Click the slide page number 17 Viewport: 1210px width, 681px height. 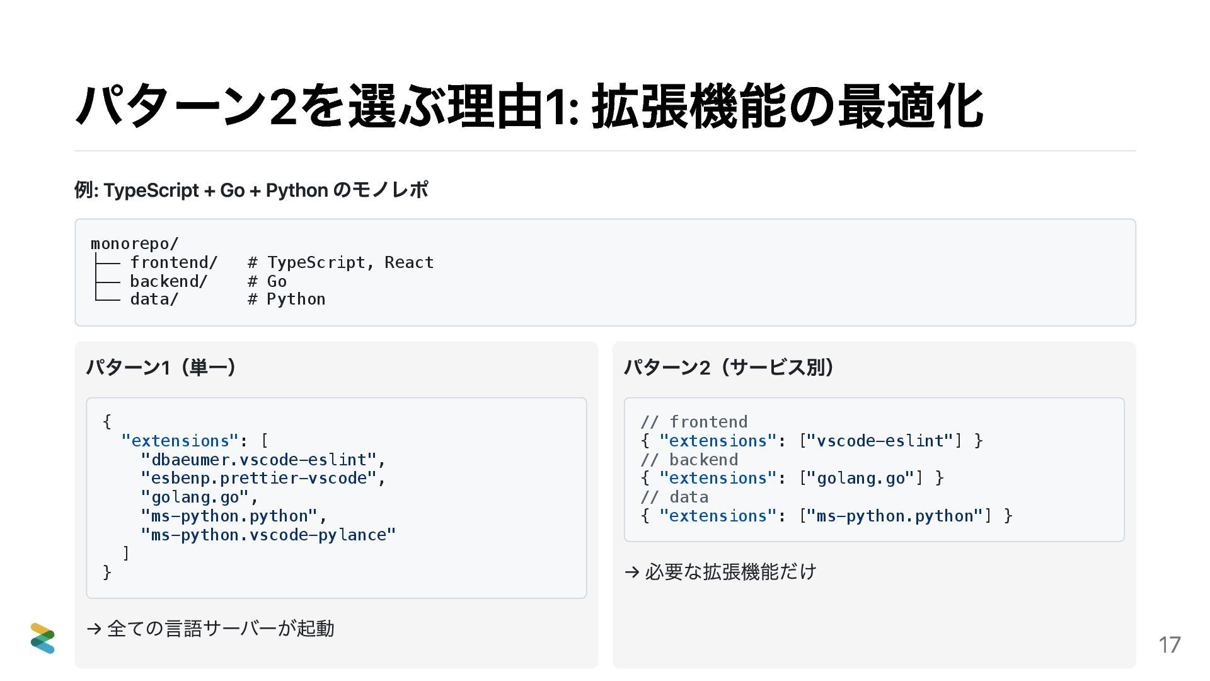pos(1169,645)
